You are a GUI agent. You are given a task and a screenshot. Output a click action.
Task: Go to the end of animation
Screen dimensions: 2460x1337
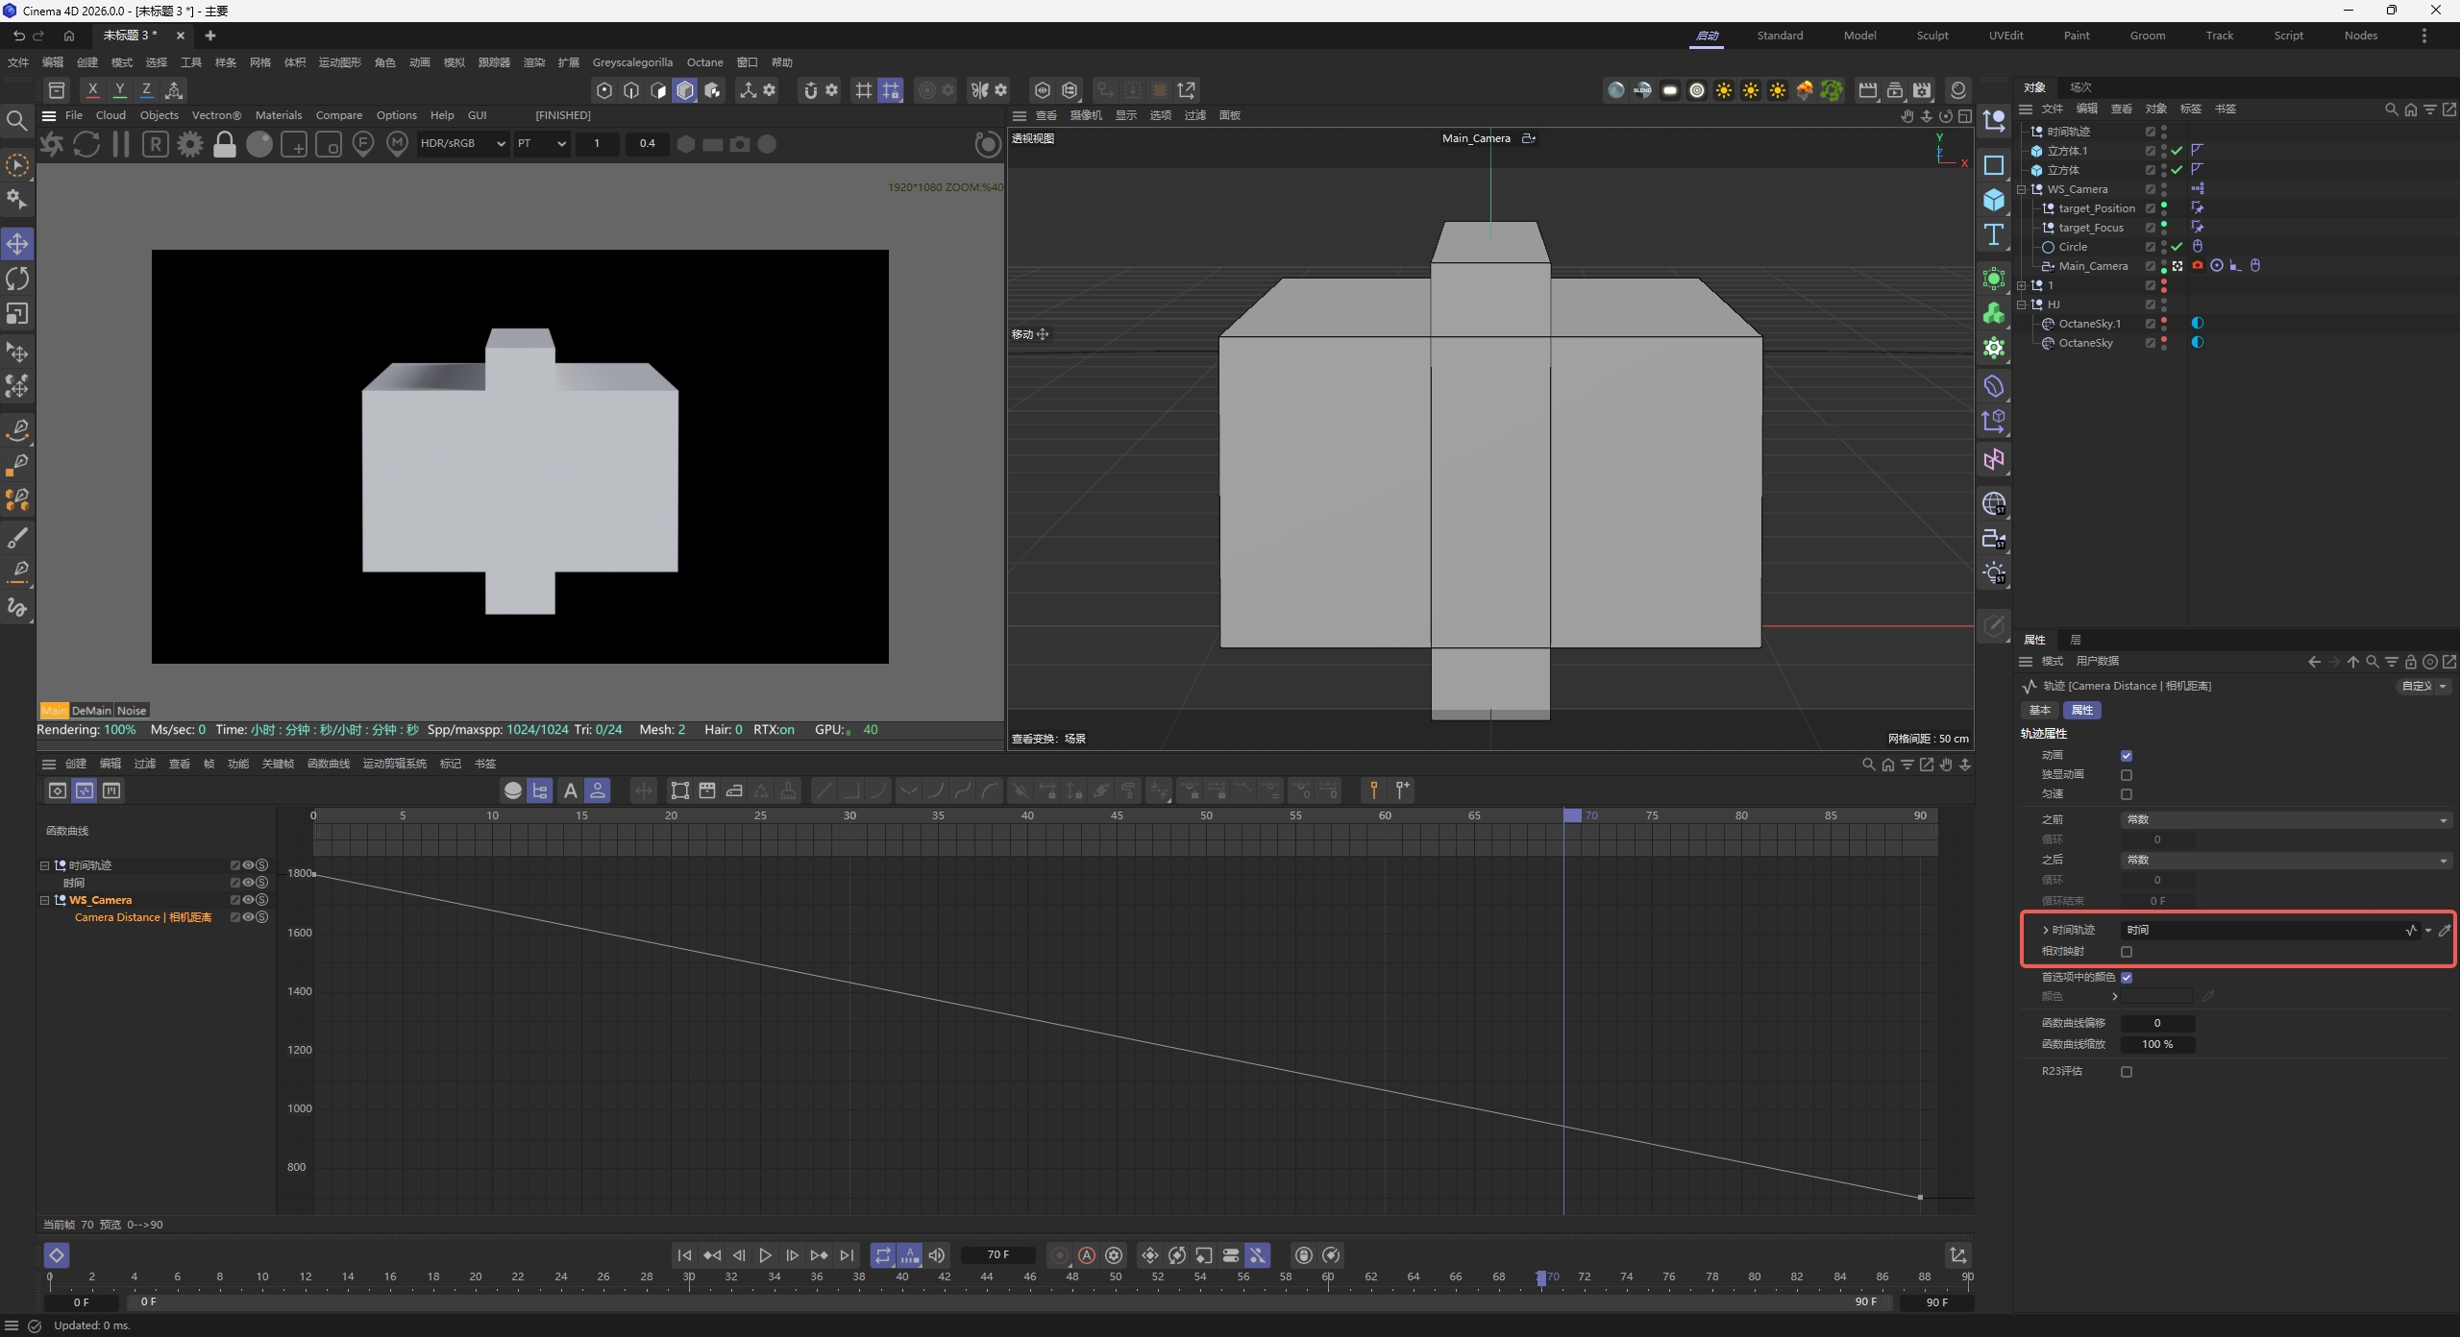point(847,1255)
